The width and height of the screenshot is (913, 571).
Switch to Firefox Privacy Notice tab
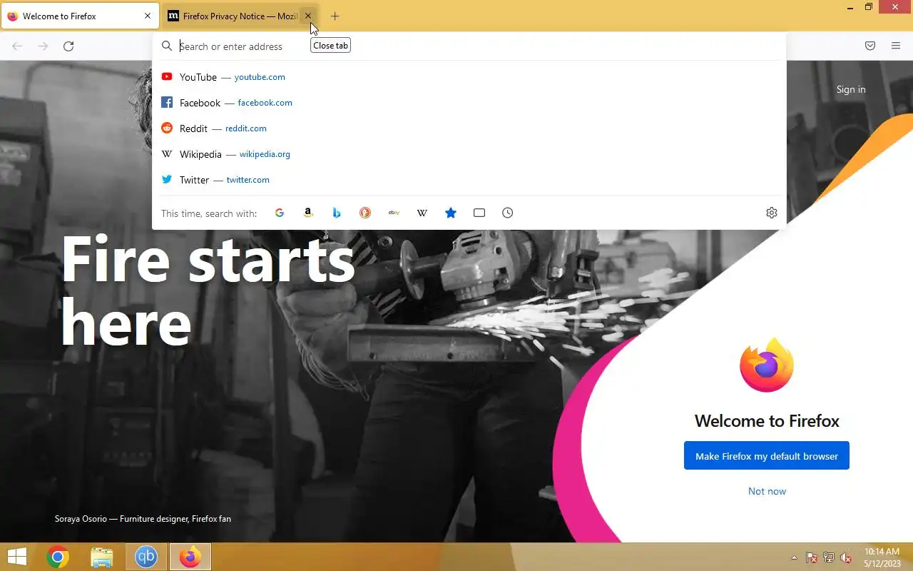(x=240, y=16)
